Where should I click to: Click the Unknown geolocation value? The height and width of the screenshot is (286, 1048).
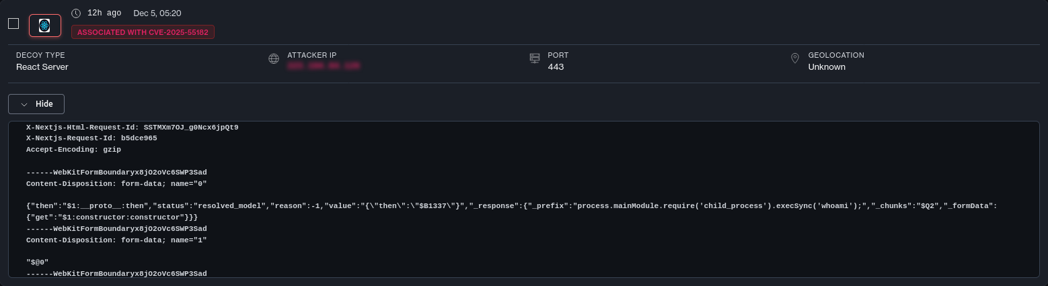pos(827,67)
